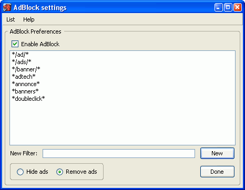Screen dimensions: 245x190
Task: Click the AdBlock dragon icon in title bar
Action: [x=7, y=7]
